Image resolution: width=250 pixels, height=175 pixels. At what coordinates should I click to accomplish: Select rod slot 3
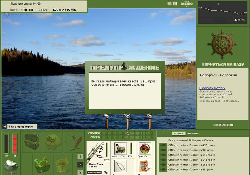pos(80,172)
